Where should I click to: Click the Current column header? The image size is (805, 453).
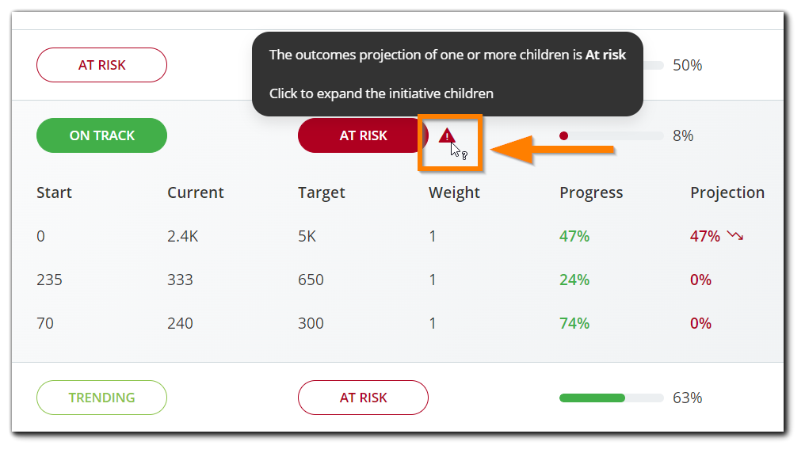point(196,192)
